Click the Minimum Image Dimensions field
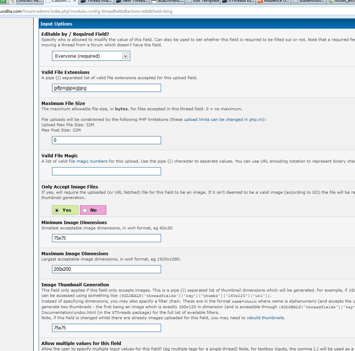Viewport: 355px width, 351px height. tap(106, 238)
